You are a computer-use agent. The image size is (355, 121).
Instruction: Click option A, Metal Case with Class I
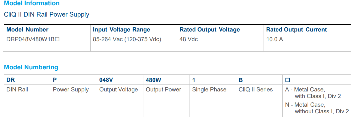pos(313,93)
